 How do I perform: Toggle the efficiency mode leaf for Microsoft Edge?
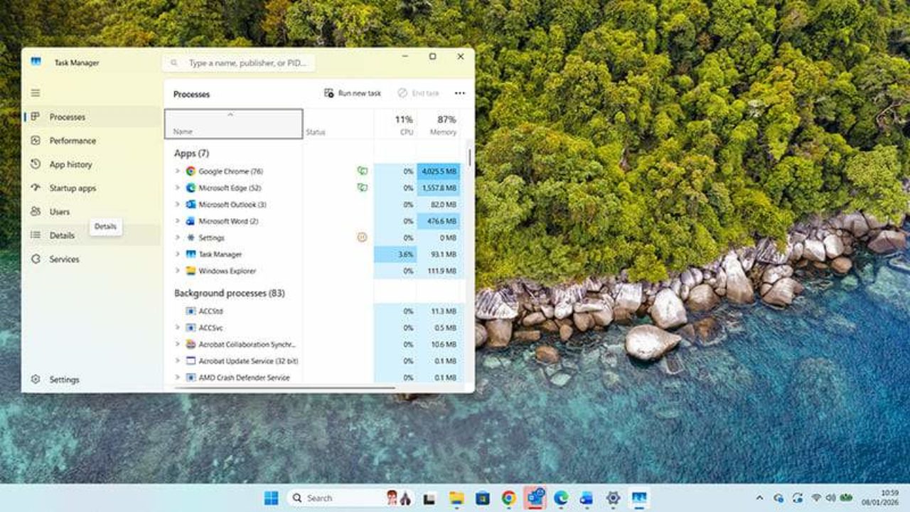point(363,188)
